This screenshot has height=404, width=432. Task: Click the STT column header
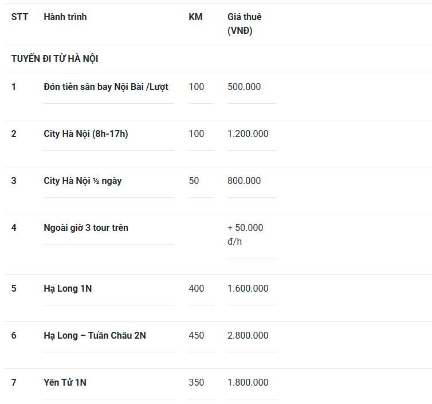point(19,17)
